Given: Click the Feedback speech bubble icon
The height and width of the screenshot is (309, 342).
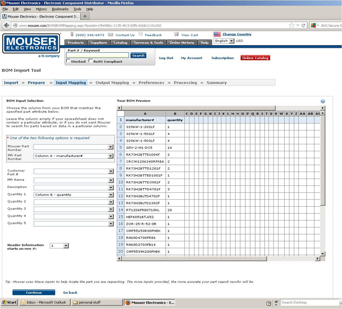Looking at the screenshot, I should [x=141, y=34].
